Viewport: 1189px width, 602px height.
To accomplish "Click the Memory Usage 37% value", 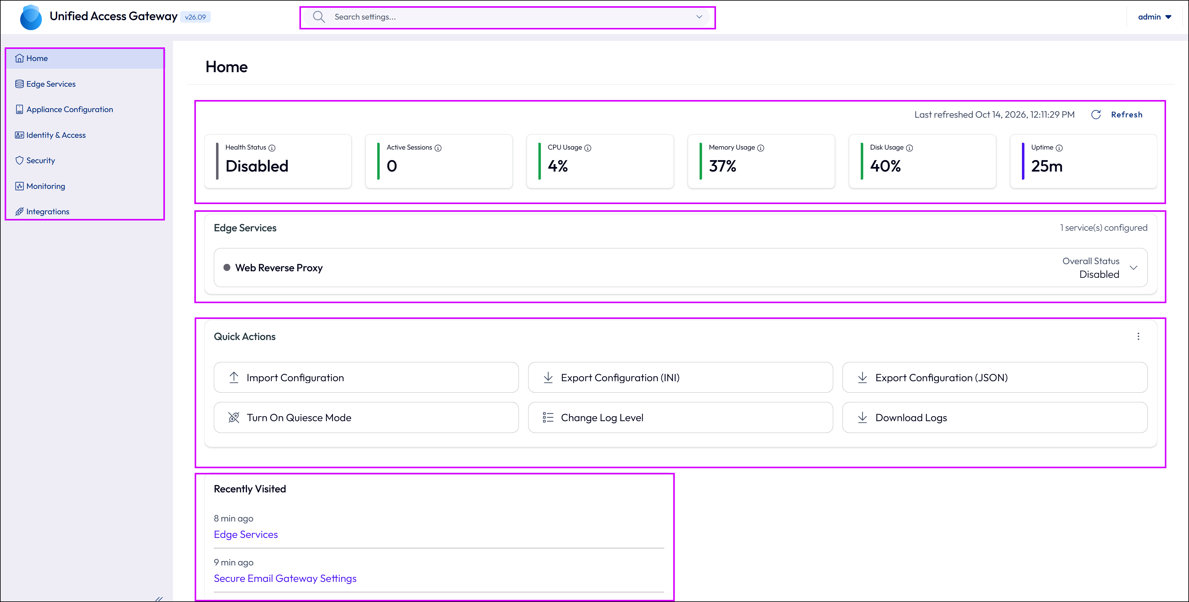I will (722, 166).
